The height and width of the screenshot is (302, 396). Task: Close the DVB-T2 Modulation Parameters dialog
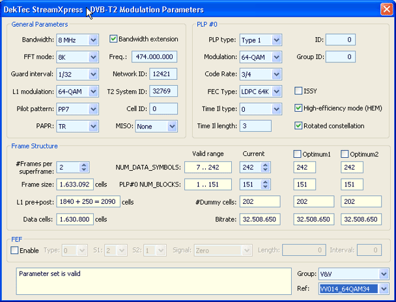[x=386, y=9]
